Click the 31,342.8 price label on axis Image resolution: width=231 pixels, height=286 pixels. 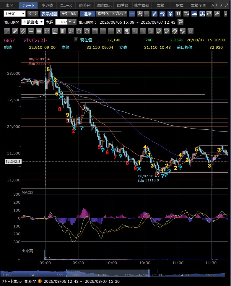point(13,161)
